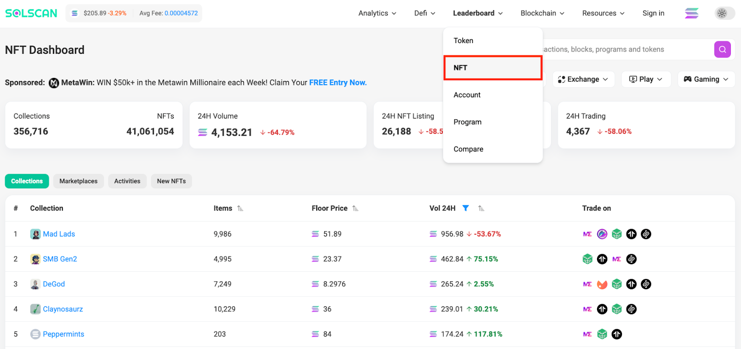Switch to the Activities tab
The height and width of the screenshot is (349, 741).
(127, 181)
